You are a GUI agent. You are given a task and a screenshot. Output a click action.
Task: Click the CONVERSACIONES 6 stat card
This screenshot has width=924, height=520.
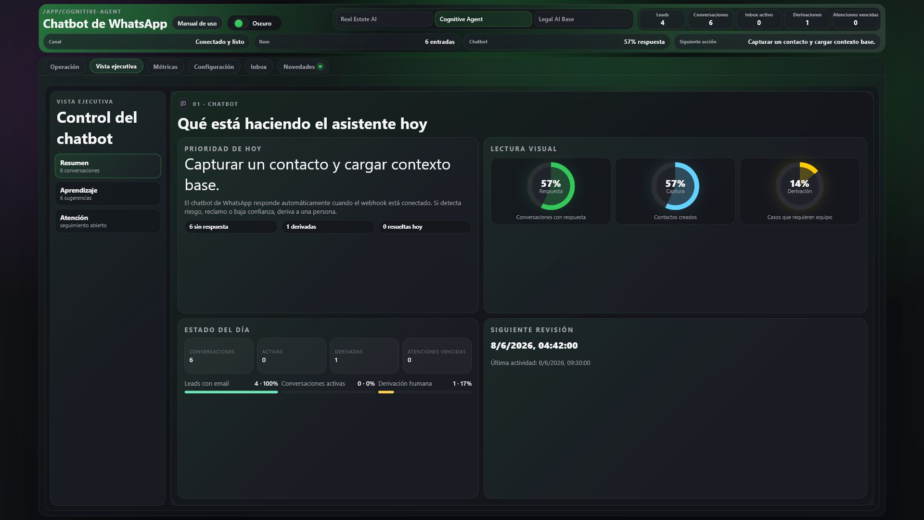[x=218, y=356]
